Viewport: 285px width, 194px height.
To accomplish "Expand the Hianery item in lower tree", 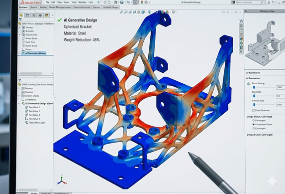I will pos(19,88).
